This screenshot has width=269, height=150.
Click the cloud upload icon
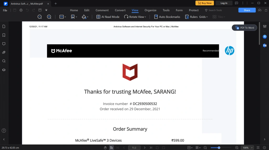(260, 10)
